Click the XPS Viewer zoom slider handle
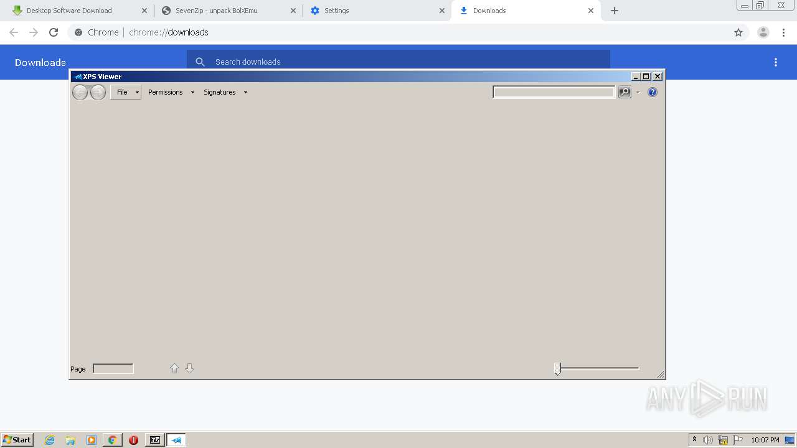The image size is (797, 448). (x=558, y=369)
